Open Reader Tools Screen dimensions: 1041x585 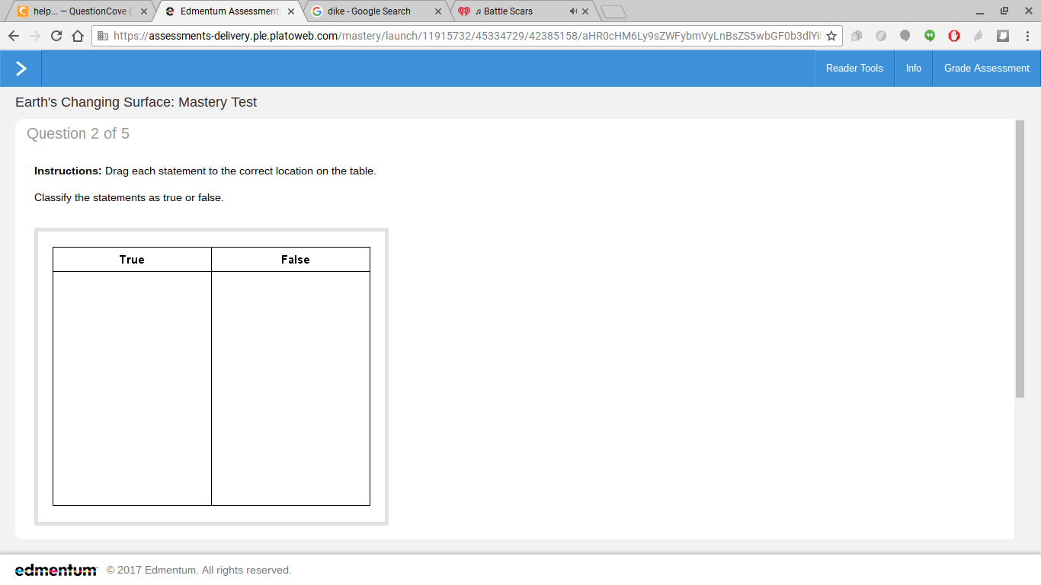click(x=854, y=69)
